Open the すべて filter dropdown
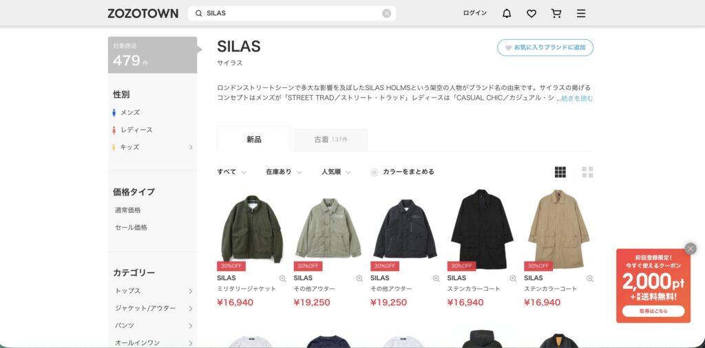This screenshot has height=348, width=705. [x=231, y=172]
